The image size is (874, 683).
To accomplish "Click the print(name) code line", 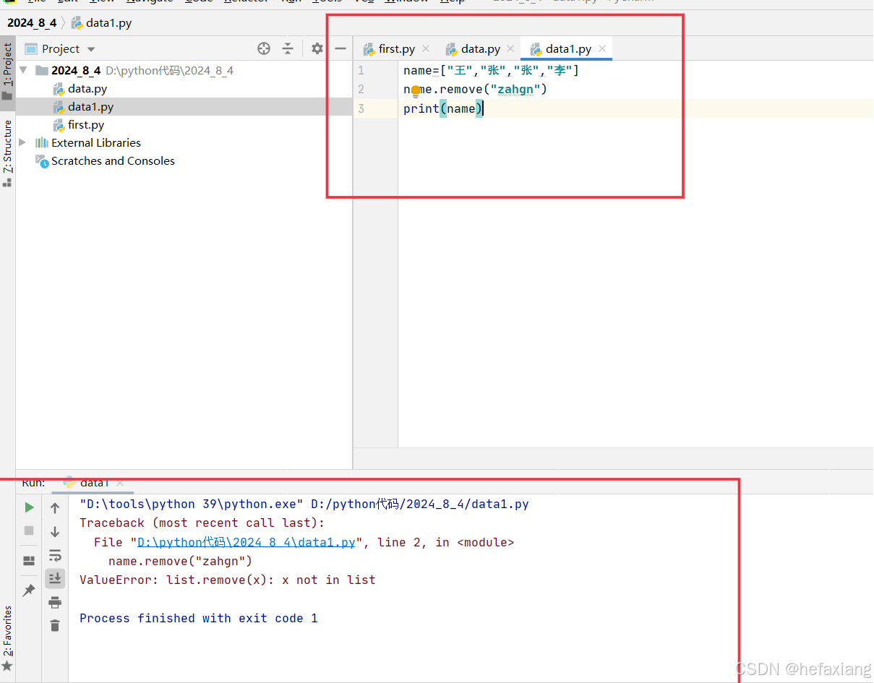I will (442, 108).
